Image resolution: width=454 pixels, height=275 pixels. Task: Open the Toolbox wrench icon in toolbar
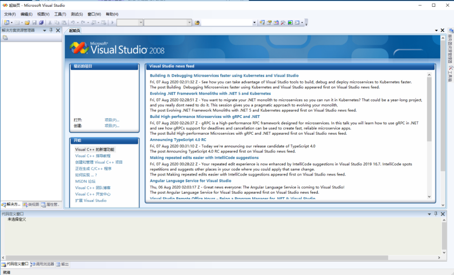pos(283,22)
